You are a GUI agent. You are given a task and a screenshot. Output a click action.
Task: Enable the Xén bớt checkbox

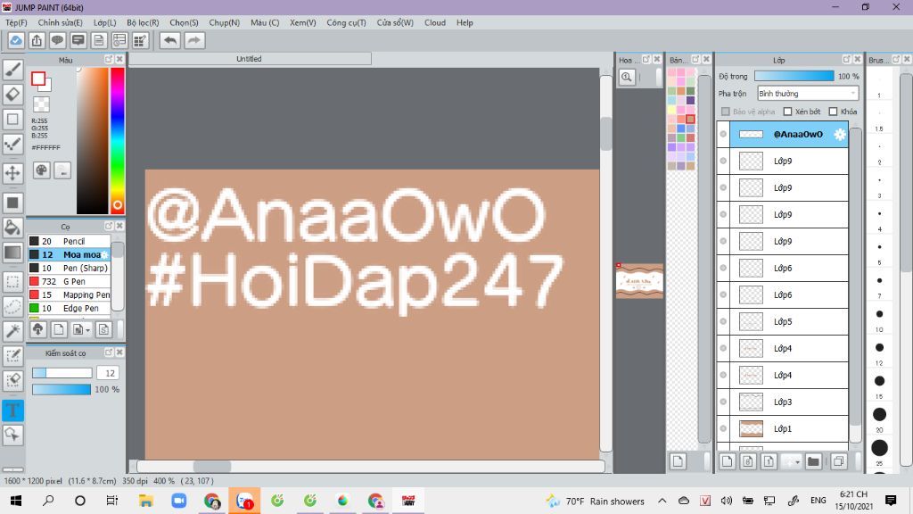pos(787,112)
